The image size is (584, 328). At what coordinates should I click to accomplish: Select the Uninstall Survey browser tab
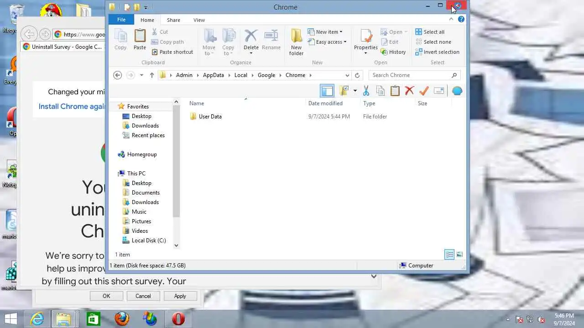click(63, 46)
